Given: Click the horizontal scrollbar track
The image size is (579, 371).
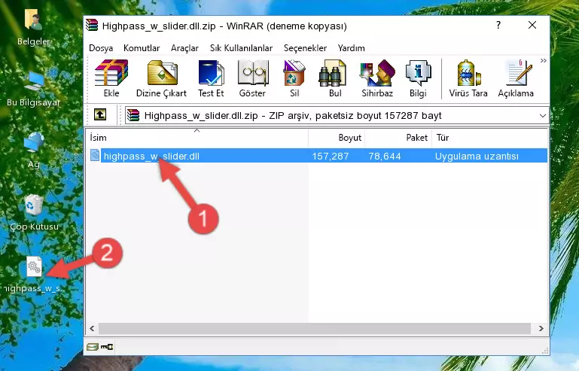Looking at the screenshot, I should point(315,328).
